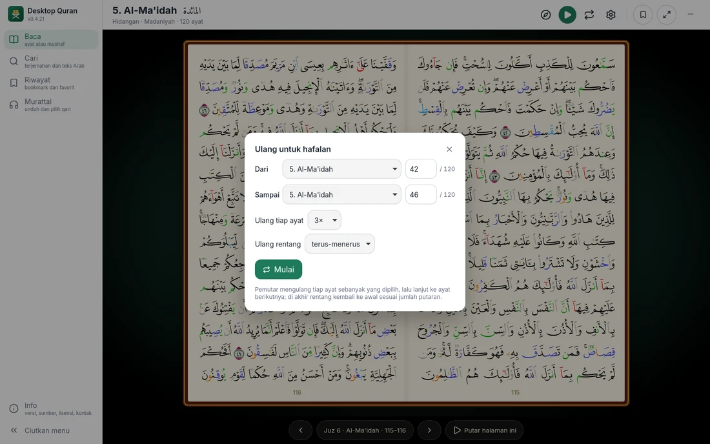
Task: Click the Murattal headphones icon
Action: tap(14, 105)
